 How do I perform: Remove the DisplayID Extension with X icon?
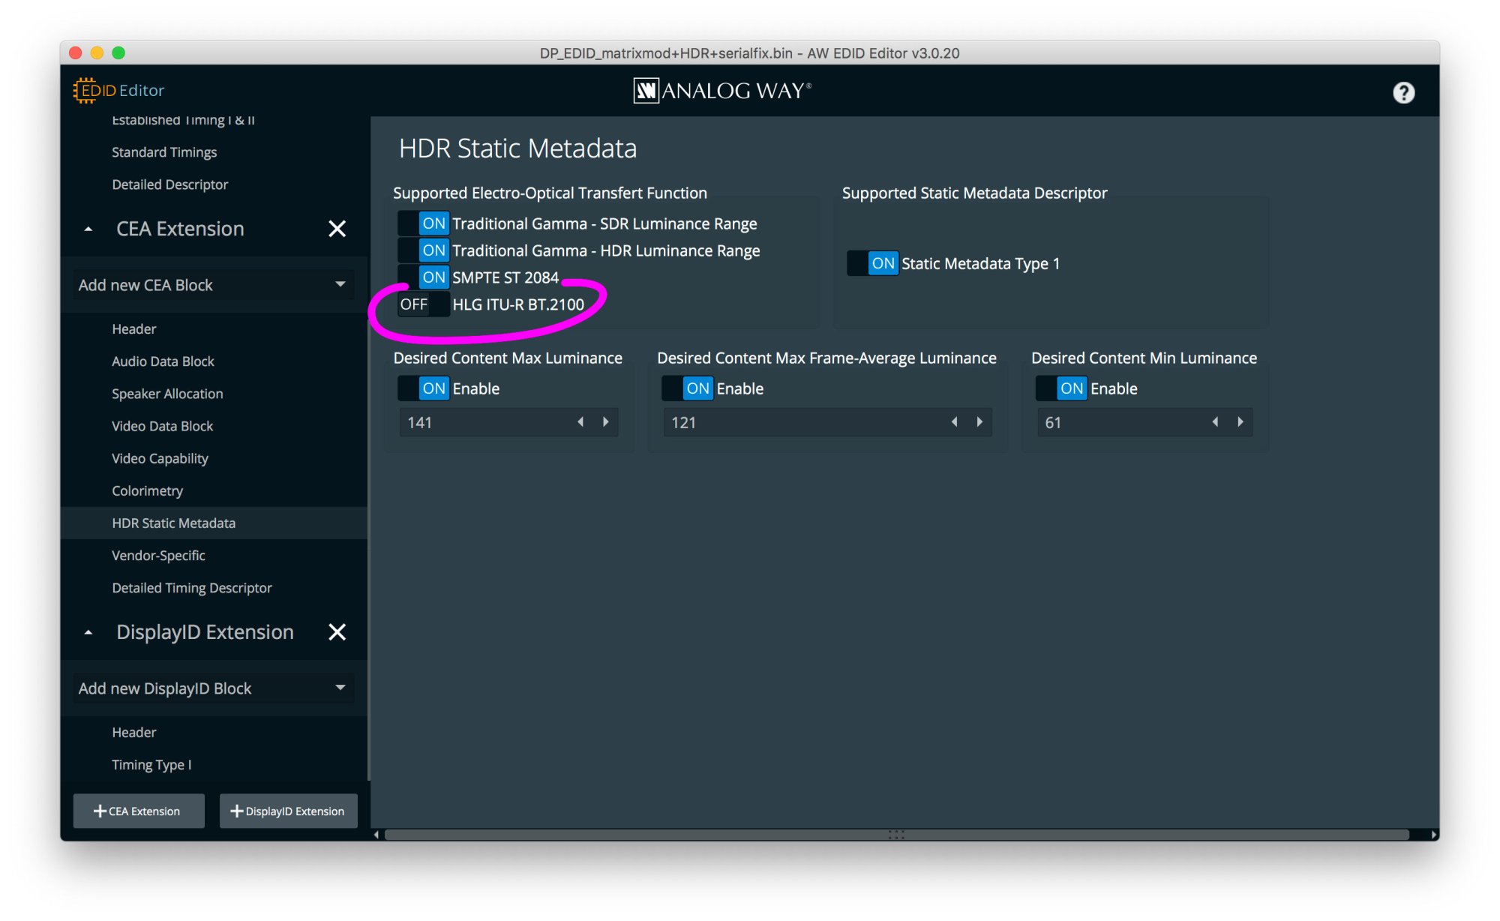337,632
